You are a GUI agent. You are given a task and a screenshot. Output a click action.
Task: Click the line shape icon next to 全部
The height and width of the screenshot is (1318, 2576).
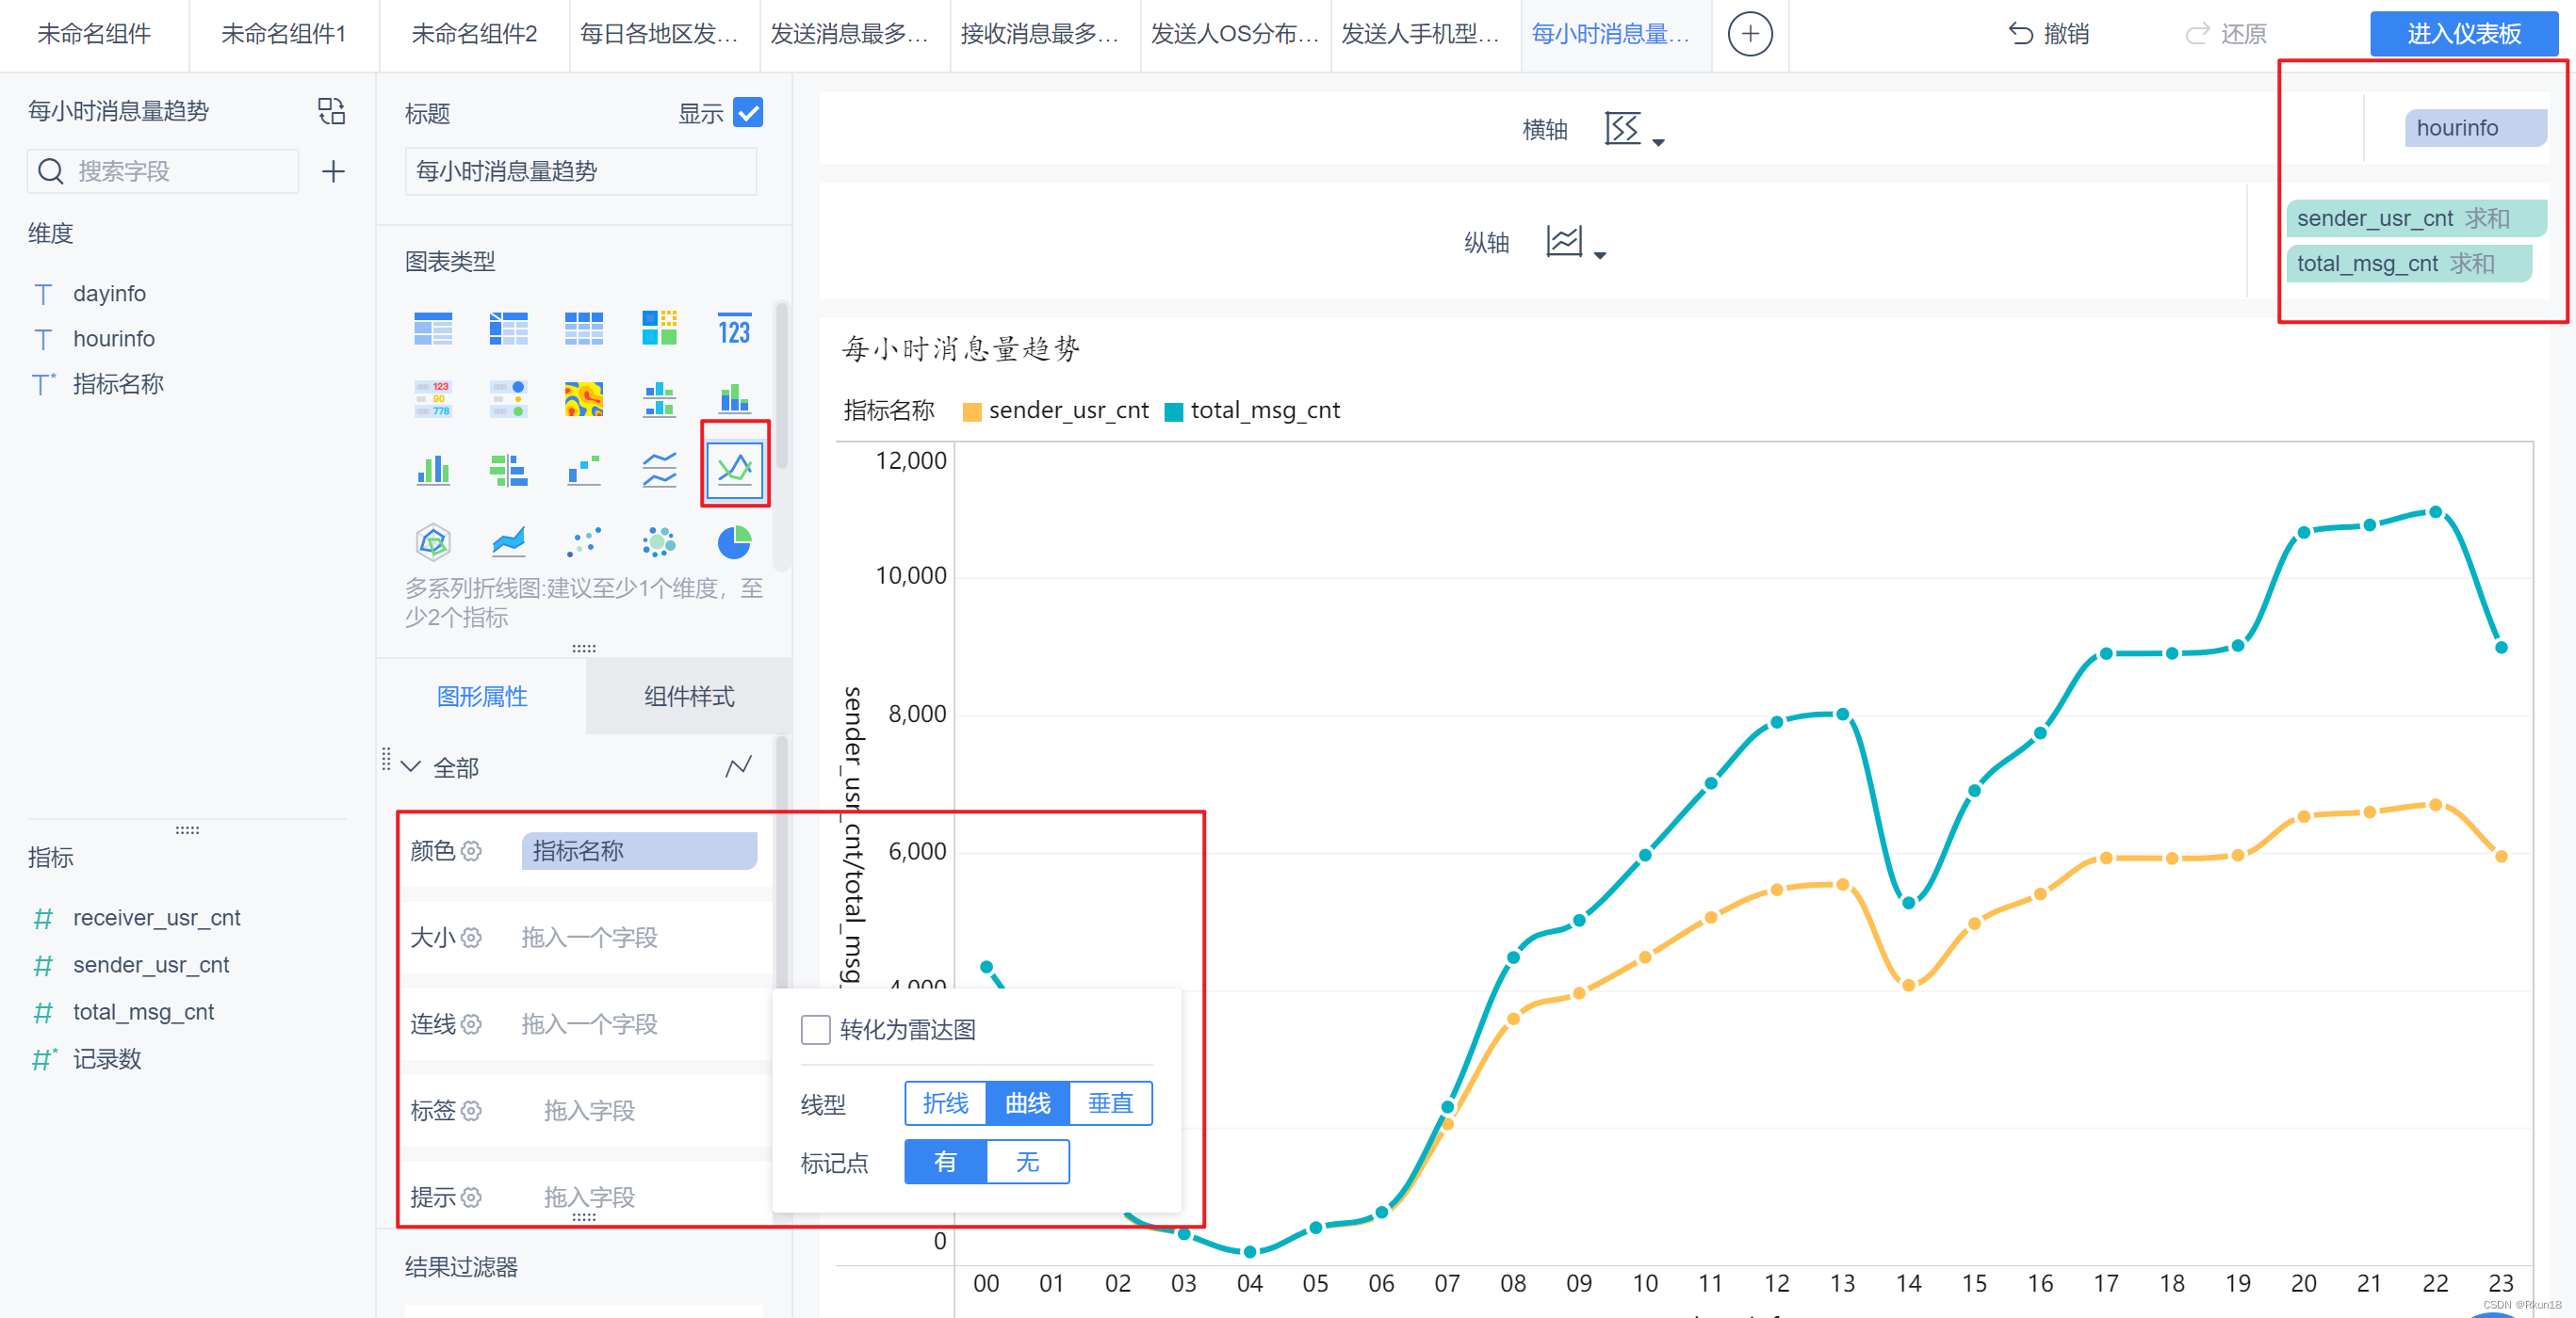(738, 766)
